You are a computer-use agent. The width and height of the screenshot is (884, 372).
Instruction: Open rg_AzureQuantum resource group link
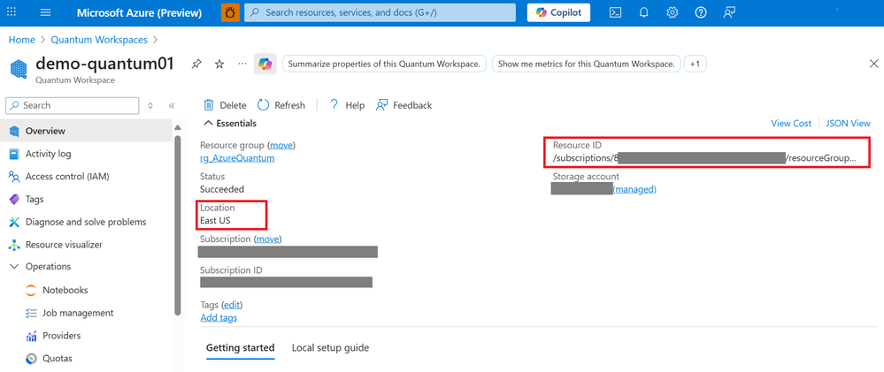pos(237,158)
